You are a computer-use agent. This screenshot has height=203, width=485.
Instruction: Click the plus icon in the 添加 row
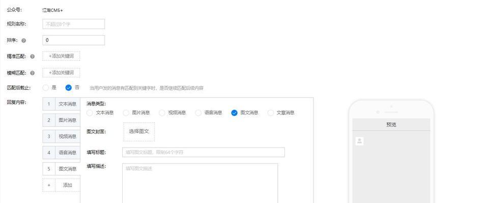(49, 185)
